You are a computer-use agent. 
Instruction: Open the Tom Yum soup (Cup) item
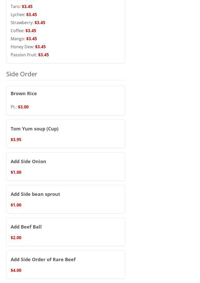click(35, 129)
